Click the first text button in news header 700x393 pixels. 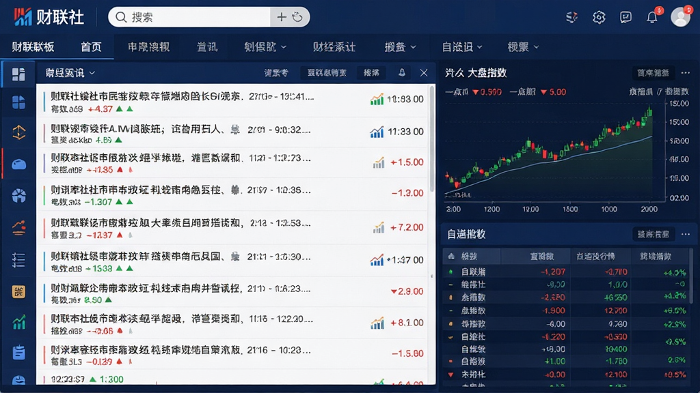(x=276, y=73)
